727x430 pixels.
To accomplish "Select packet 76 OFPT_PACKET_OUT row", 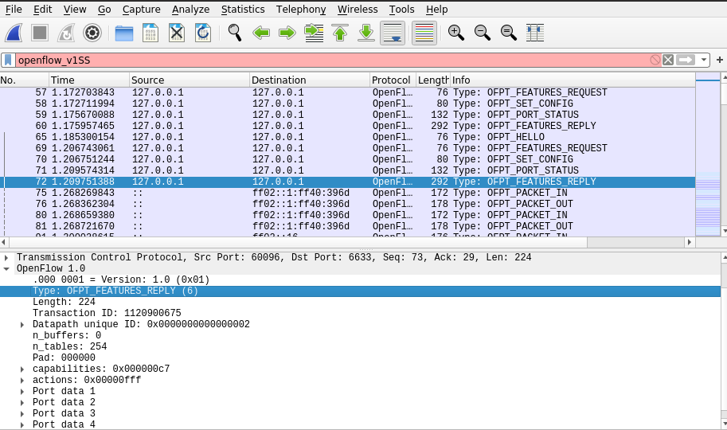I will (x=348, y=204).
